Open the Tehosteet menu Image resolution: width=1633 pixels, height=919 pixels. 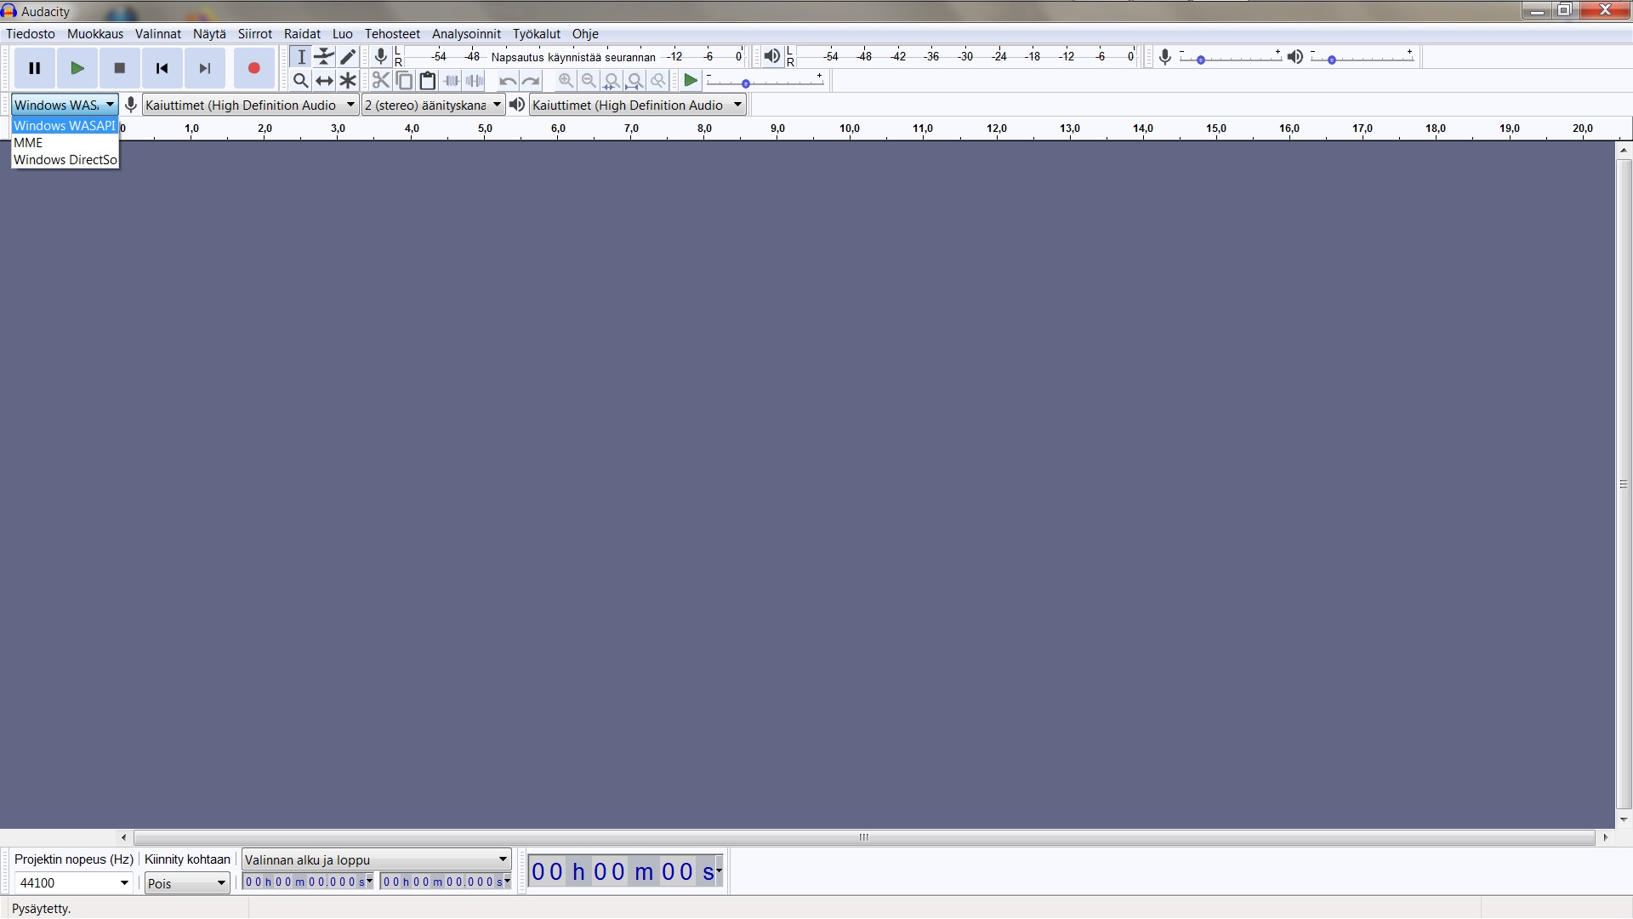pos(392,34)
